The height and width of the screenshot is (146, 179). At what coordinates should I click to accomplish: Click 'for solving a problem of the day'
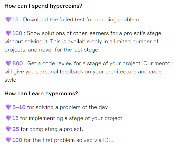tap(68, 107)
